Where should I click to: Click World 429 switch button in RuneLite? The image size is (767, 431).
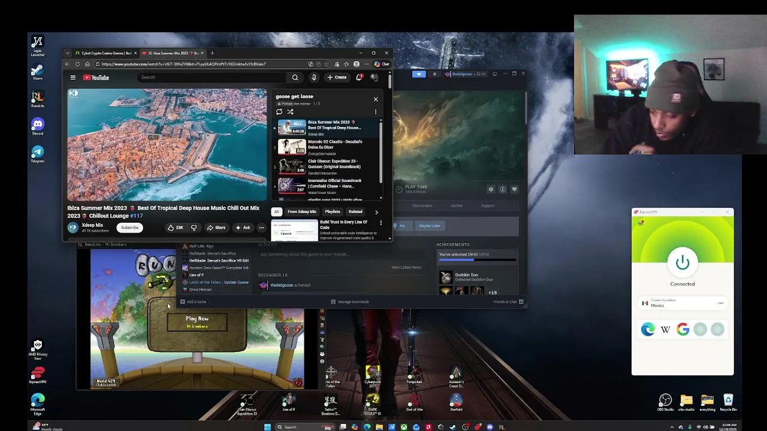(106, 383)
